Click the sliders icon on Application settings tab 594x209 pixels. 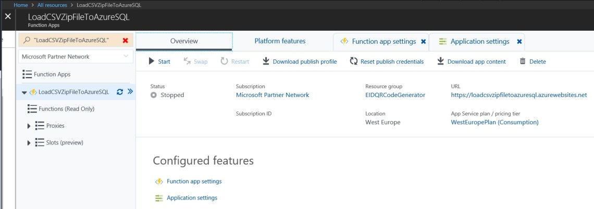443,42
